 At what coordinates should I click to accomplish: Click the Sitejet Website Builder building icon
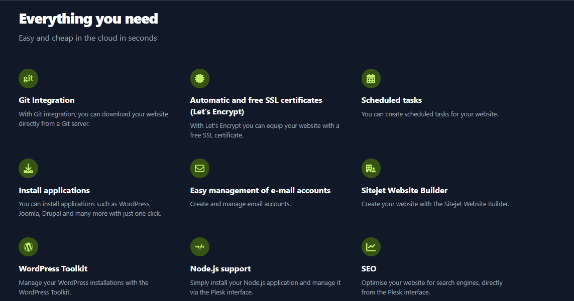[371, 168]
